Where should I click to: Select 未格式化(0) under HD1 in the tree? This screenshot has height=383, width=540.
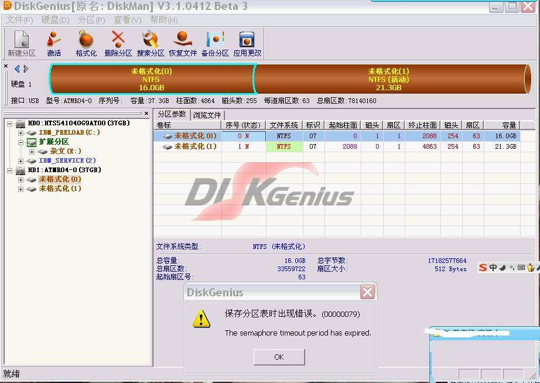pyautogui.click(x=60, y=179)
